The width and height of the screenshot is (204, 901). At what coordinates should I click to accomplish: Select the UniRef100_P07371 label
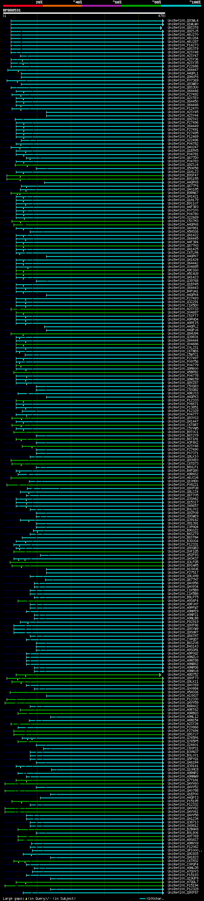pyautogui.click(x=183, y=453)
